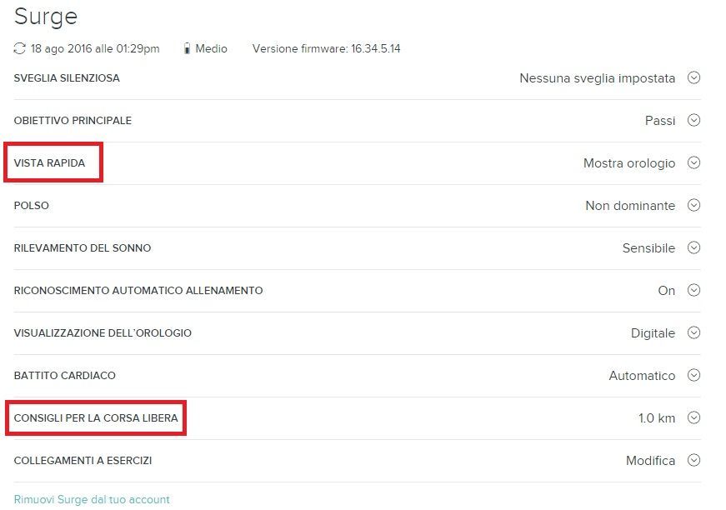Expand the Polso chevron
Image resolution: width=726 pixels, height=510 pixels.
tap(693, 205)
